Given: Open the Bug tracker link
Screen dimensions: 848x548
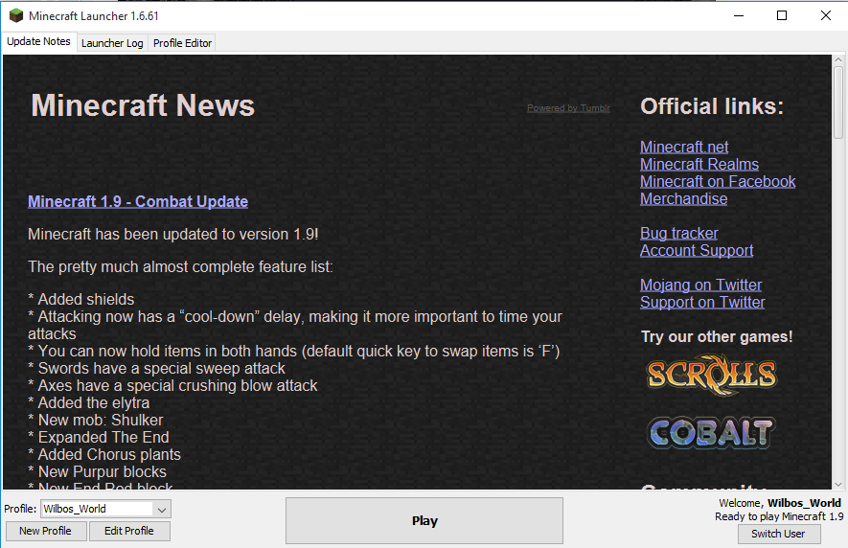Looking at the screenshot, I should coord(679,233).
